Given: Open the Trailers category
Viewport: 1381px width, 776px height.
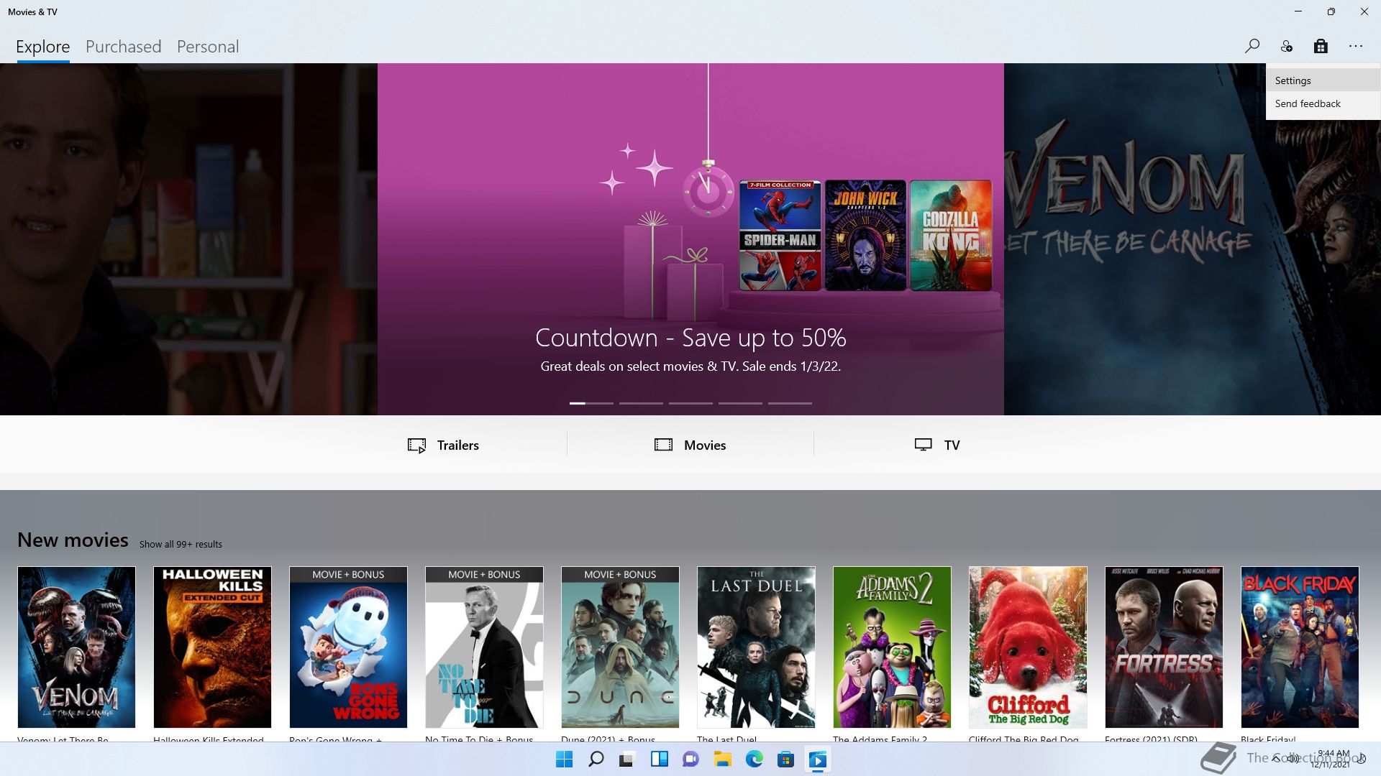Looking at the screenshot, I should pyautogui.click(x=443, y=445).
